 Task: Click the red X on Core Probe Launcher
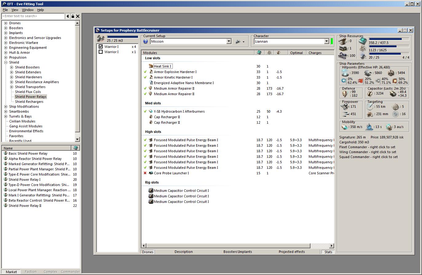tap(145, 173)
